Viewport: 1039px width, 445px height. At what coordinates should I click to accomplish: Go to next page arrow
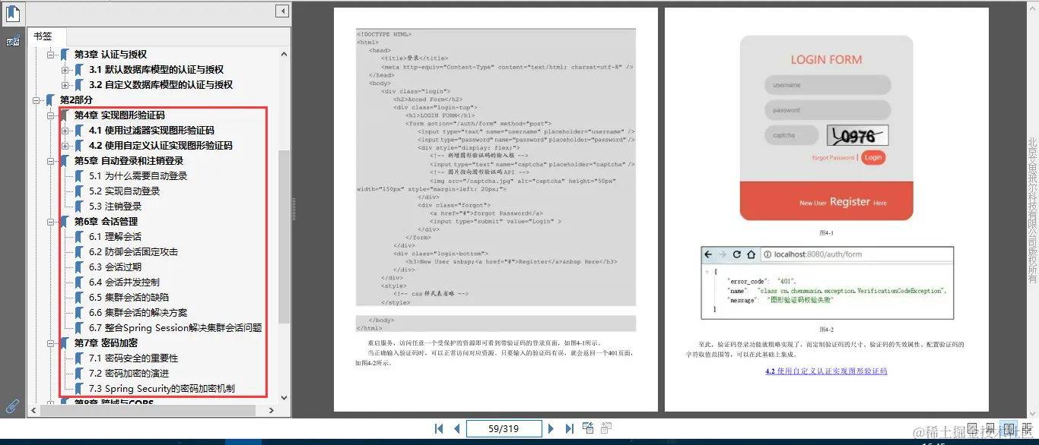[551, 428]
